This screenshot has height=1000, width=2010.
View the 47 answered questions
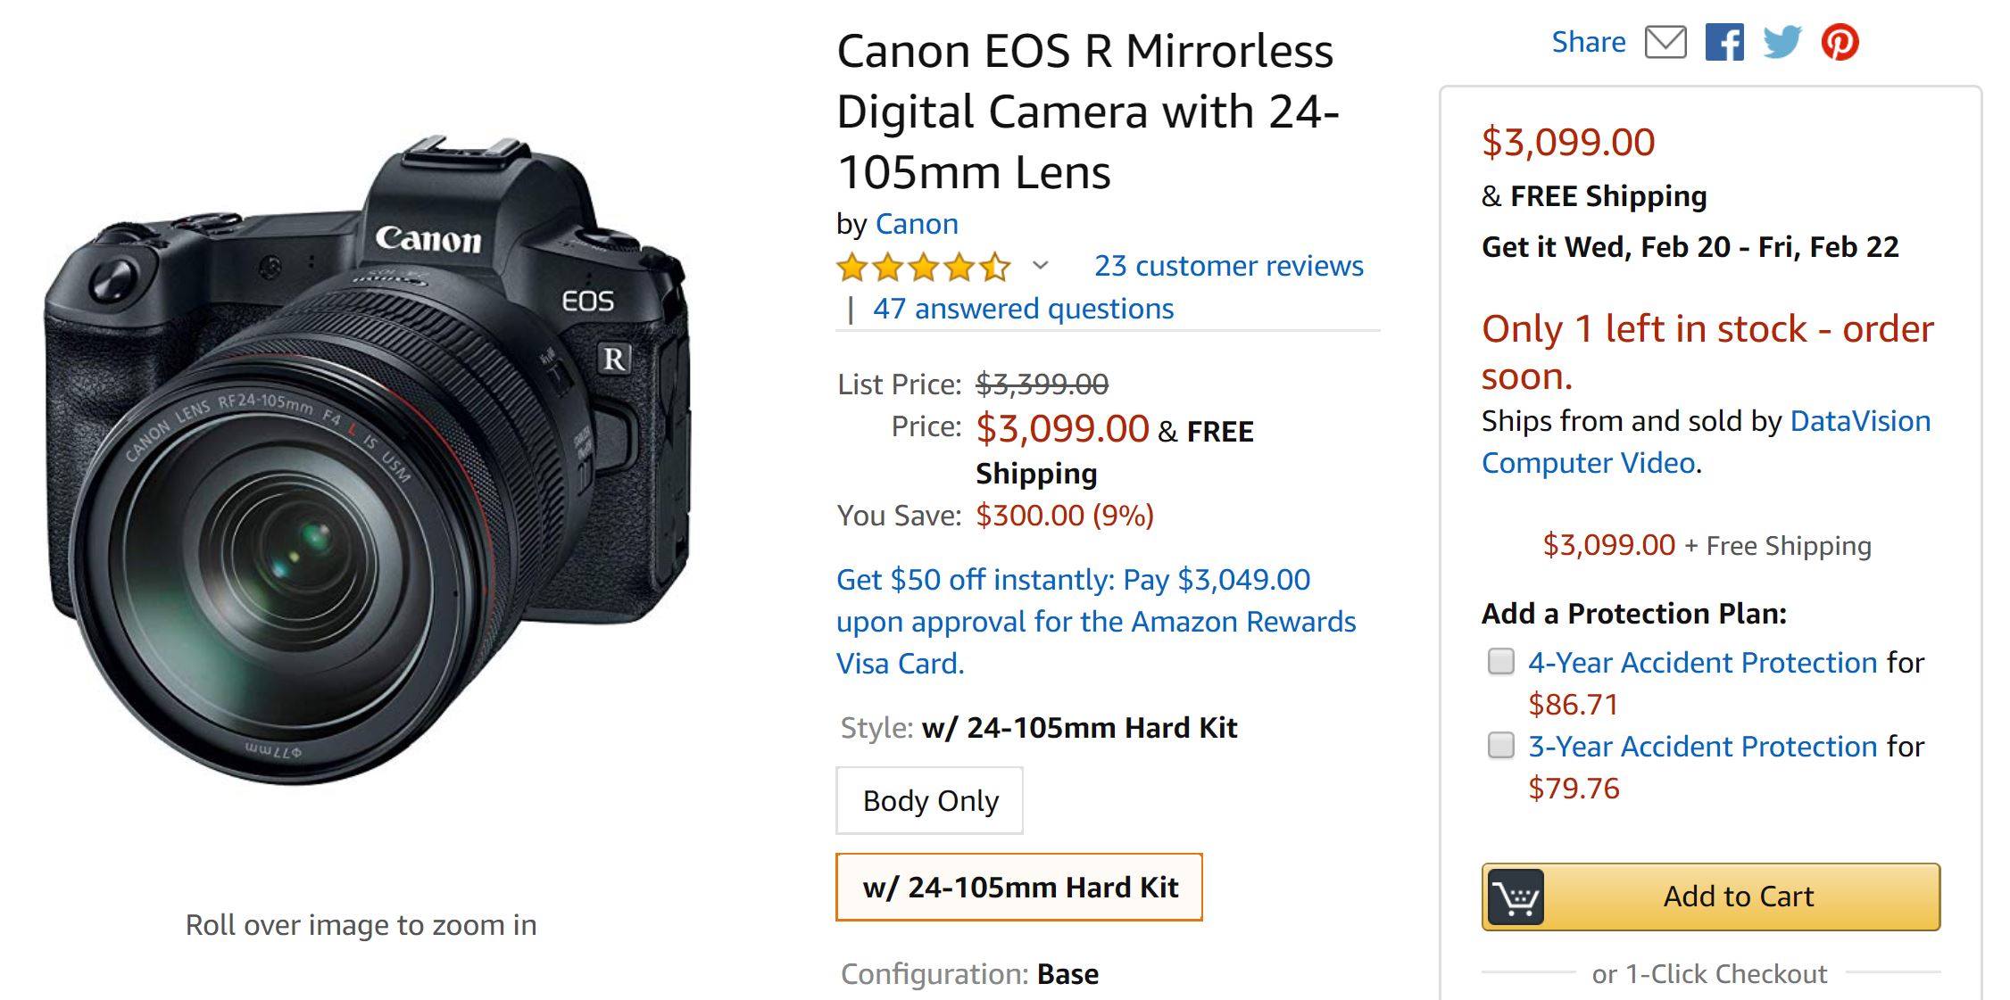[x=1023, y=309]
